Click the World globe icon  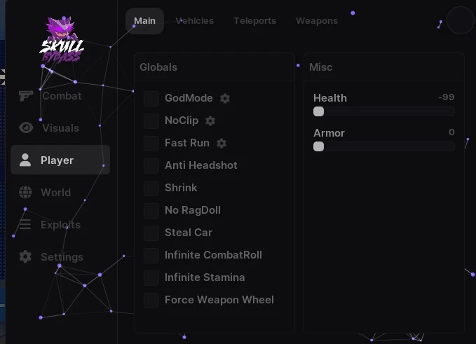point(26,193)
